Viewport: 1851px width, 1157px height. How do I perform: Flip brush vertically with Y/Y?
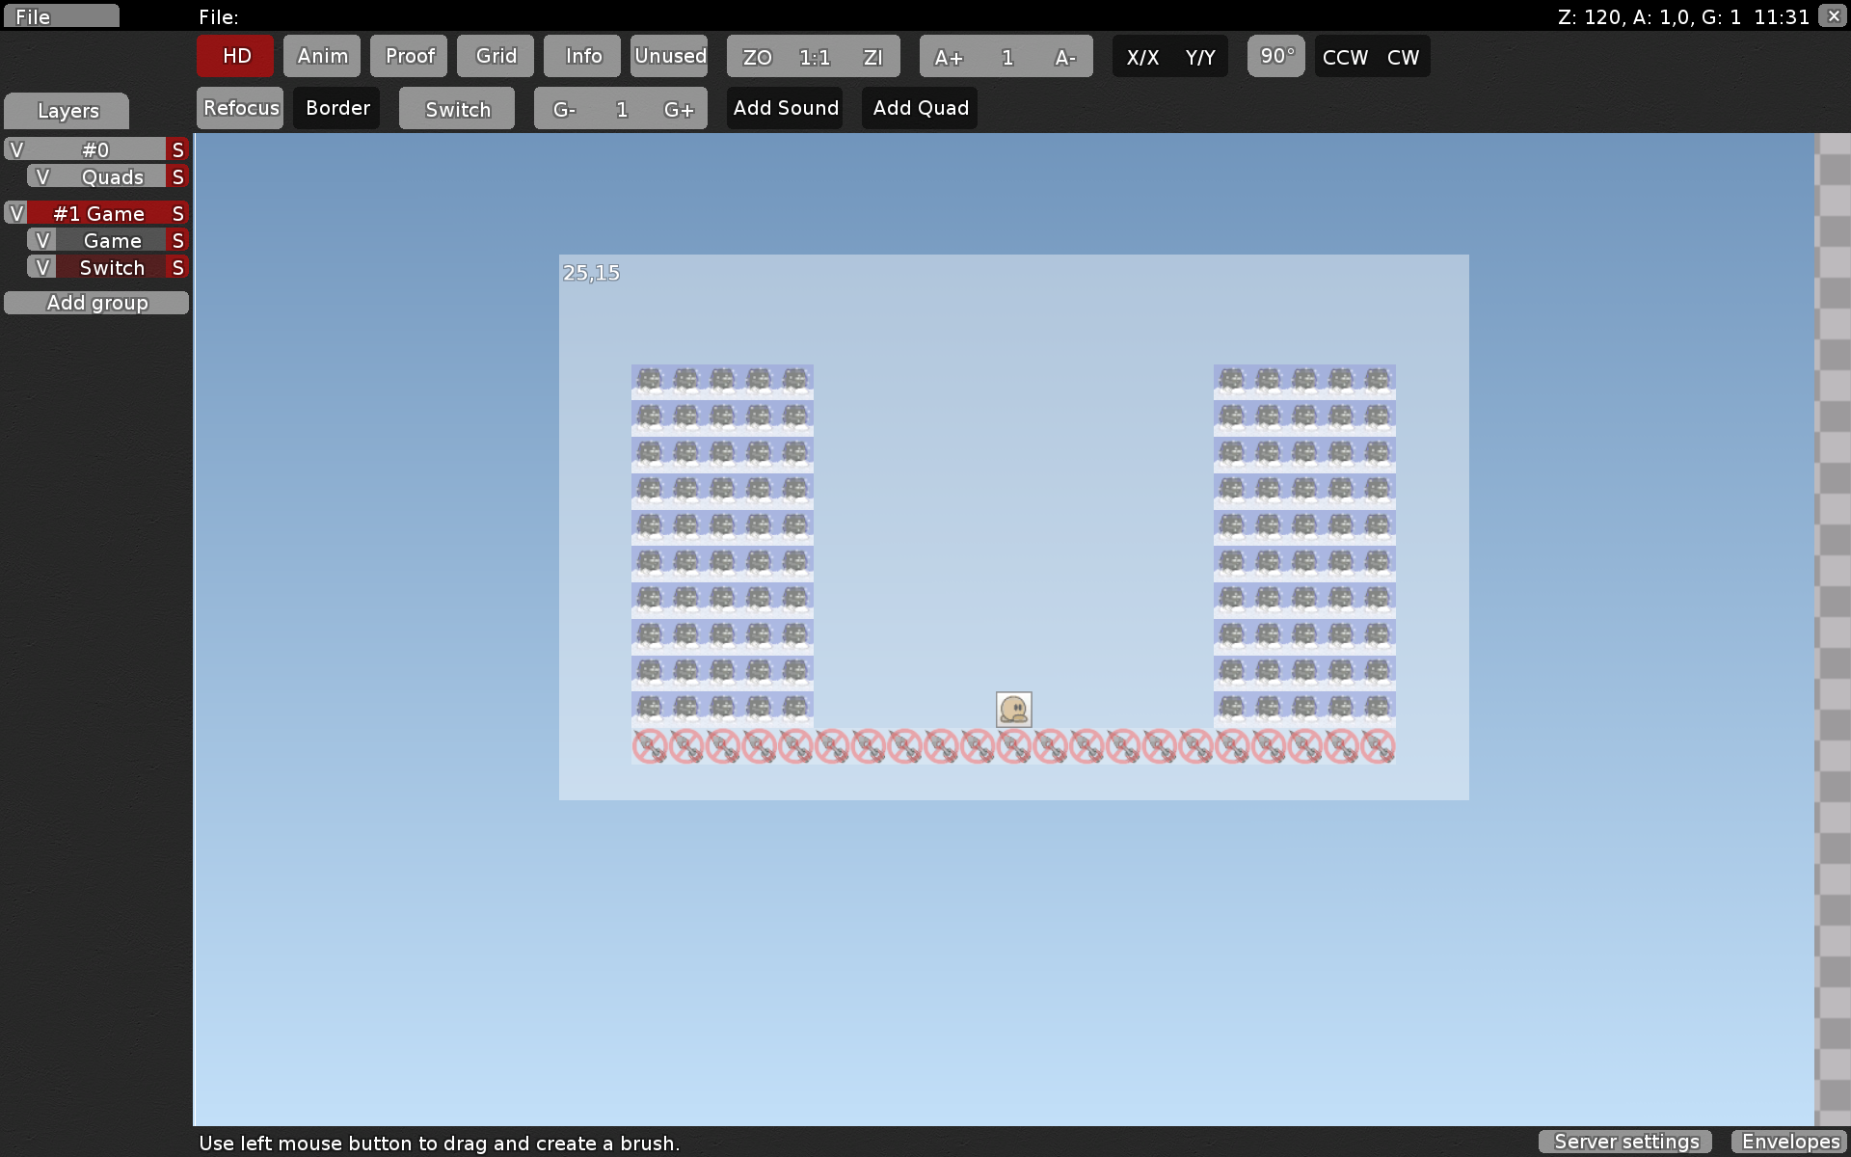pos(1200,57)
